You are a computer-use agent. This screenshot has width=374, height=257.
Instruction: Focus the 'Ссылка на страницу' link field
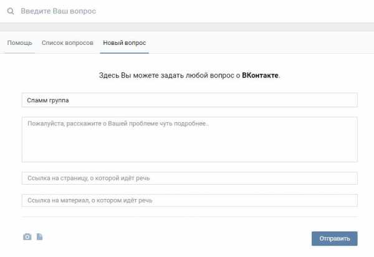[189, 178]
